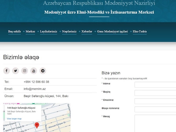Click the Molla Vali Vidadi St map label
The width and height of the screenshot is (176, 132).
pos(15,129)
